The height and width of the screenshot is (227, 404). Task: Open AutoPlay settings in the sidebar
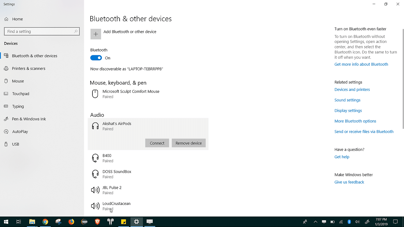pos(20,132)
